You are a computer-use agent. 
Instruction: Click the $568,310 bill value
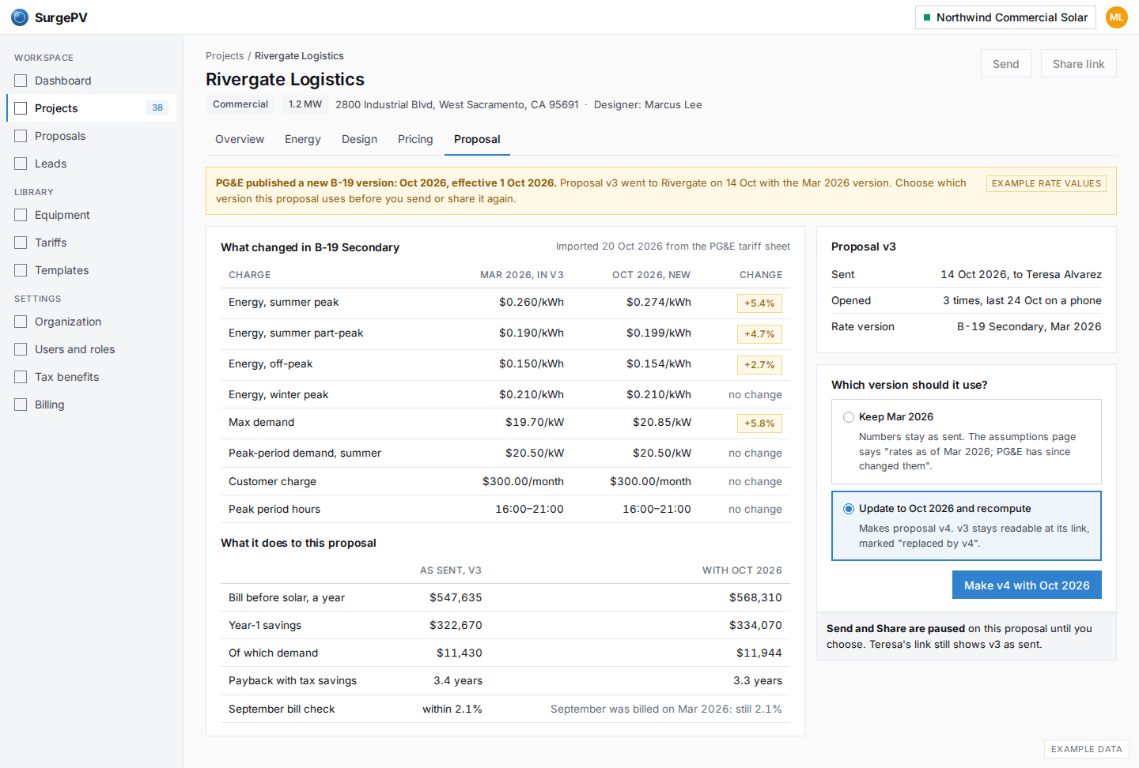pos(755,598)
